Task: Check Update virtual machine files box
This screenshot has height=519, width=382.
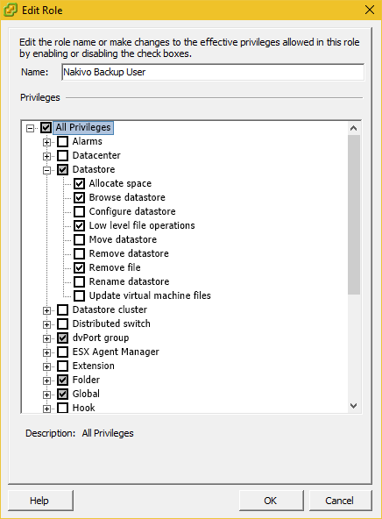Action: click(79, 295)
